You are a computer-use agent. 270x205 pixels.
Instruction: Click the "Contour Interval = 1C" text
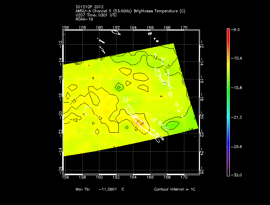175,189
